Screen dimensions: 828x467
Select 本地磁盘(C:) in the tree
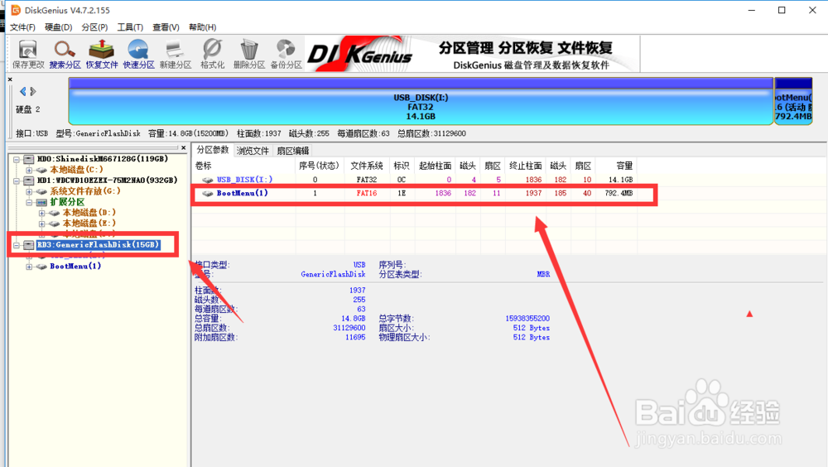tap(76, 170)
